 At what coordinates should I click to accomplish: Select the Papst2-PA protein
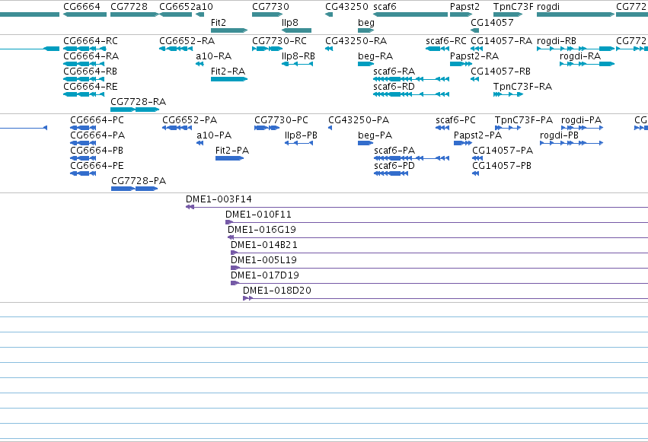[463, 143]
